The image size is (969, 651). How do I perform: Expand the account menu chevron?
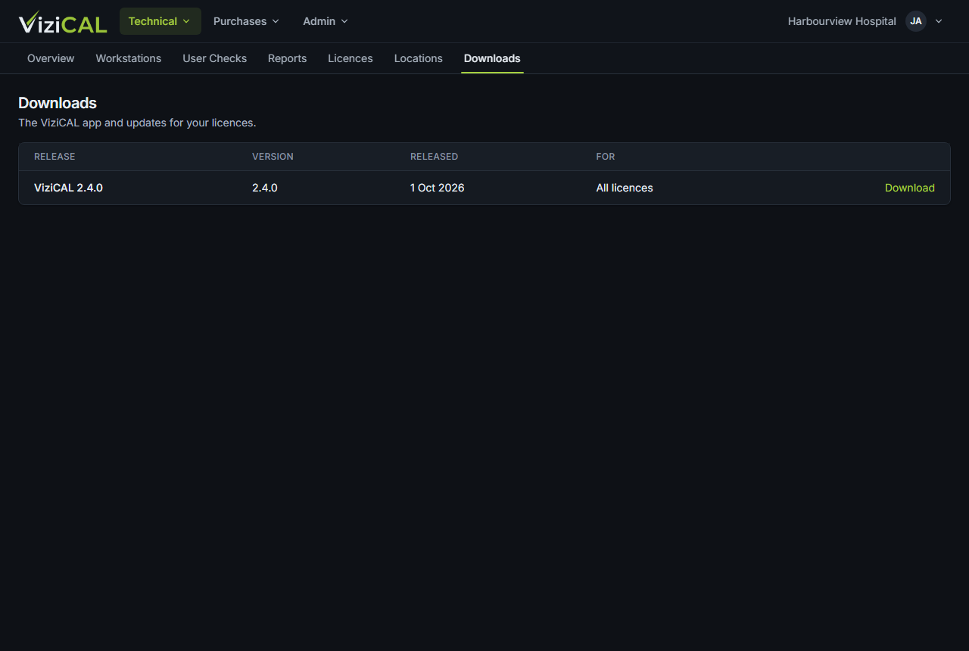(x=939, y=21)
